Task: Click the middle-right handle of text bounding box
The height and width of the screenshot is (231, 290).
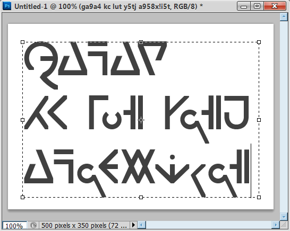Action: 259,120
